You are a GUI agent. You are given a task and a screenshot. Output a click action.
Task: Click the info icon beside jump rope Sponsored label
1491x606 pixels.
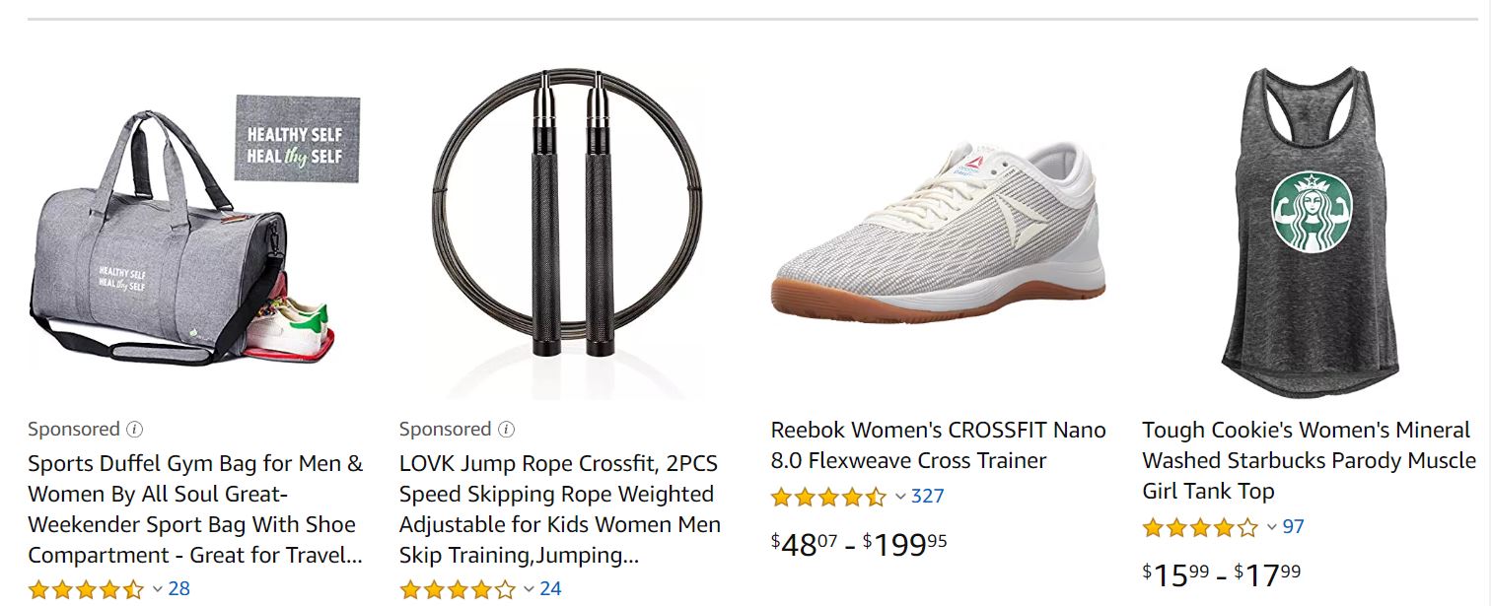(x=506, y=430)
